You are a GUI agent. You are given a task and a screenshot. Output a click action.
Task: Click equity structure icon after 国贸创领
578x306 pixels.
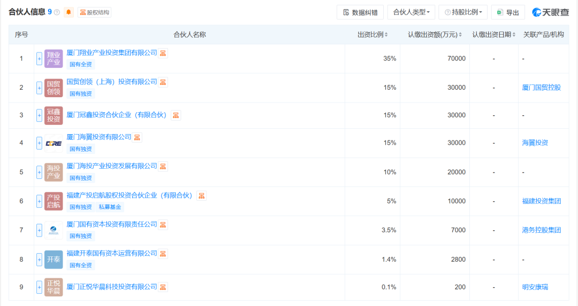(x=163, y=82)
